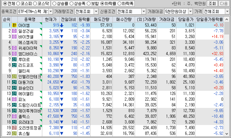The width and height of the screenshot is (231, 138).
Task: Click the 환 badge next to 아이엠
Action: [14, 25]
